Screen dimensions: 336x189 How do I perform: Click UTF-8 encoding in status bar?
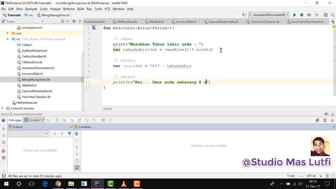[311, 176]
